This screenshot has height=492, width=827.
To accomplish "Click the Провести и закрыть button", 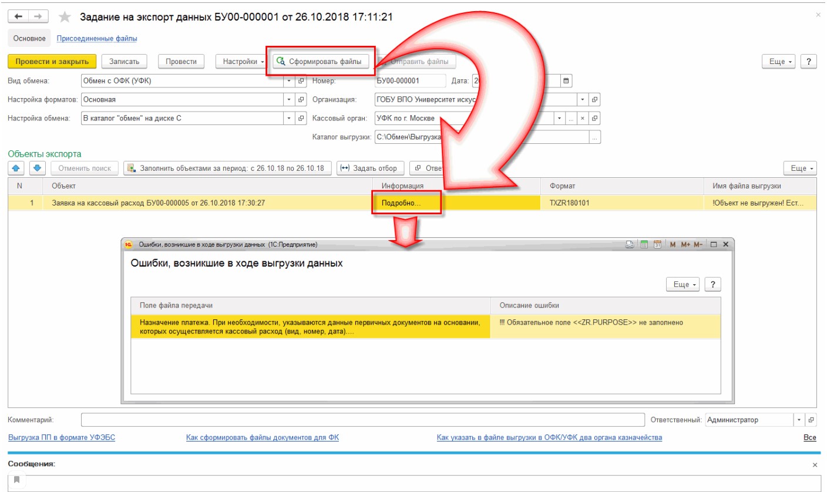I will point(52,61).
